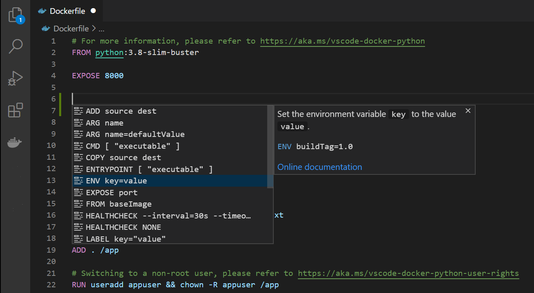Expand the breadcrumb ellipsis

(101, 29)
